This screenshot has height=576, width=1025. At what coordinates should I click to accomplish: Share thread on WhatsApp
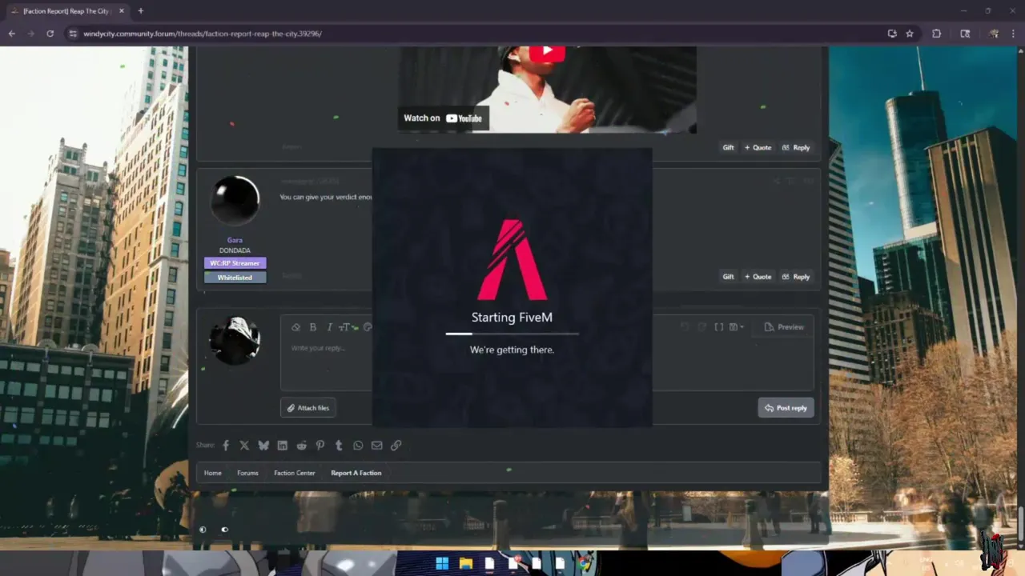(358, 446)
